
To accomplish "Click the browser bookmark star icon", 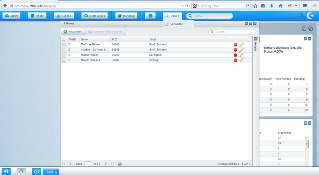I will click(256, 6).
